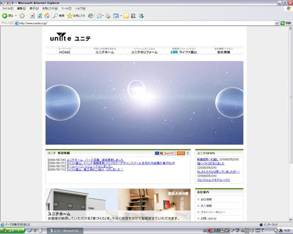Click the My Yahoo! add button
This screenshot has height=234, width=293.
coord(165,153)
